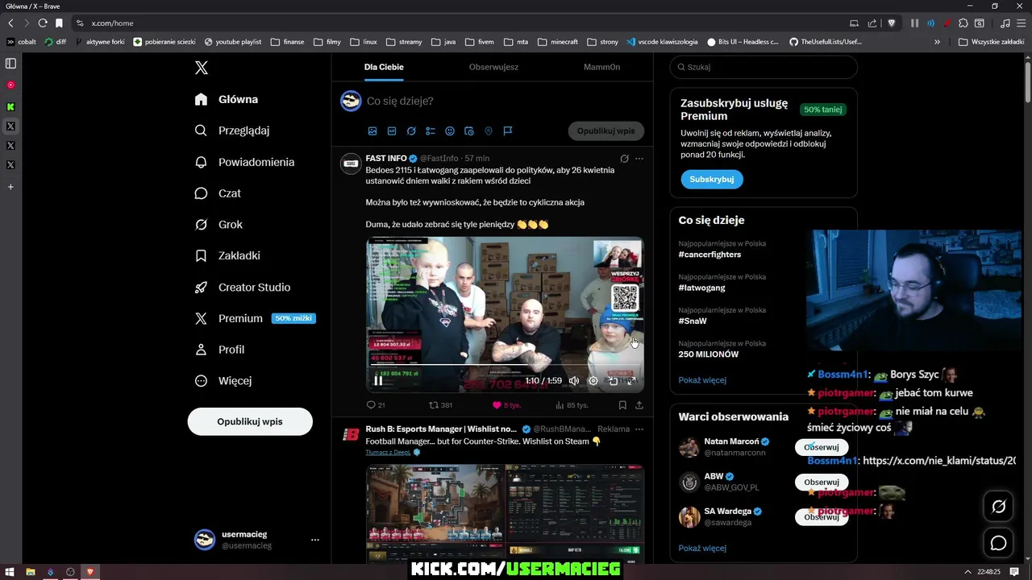Open Premium in the left menu
Screen dimensions: 1032x580
pos(255,318)
